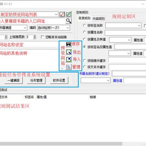
Task: Click the 按属性名称 input field
Action: click(x=125, y=32)
